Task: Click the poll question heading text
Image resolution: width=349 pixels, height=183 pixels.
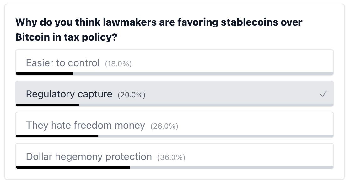Action: (x=158, y=30)
